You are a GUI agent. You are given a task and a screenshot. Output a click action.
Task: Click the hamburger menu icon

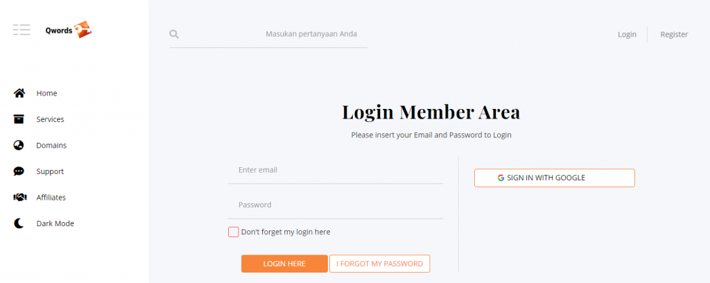(21, 30)
